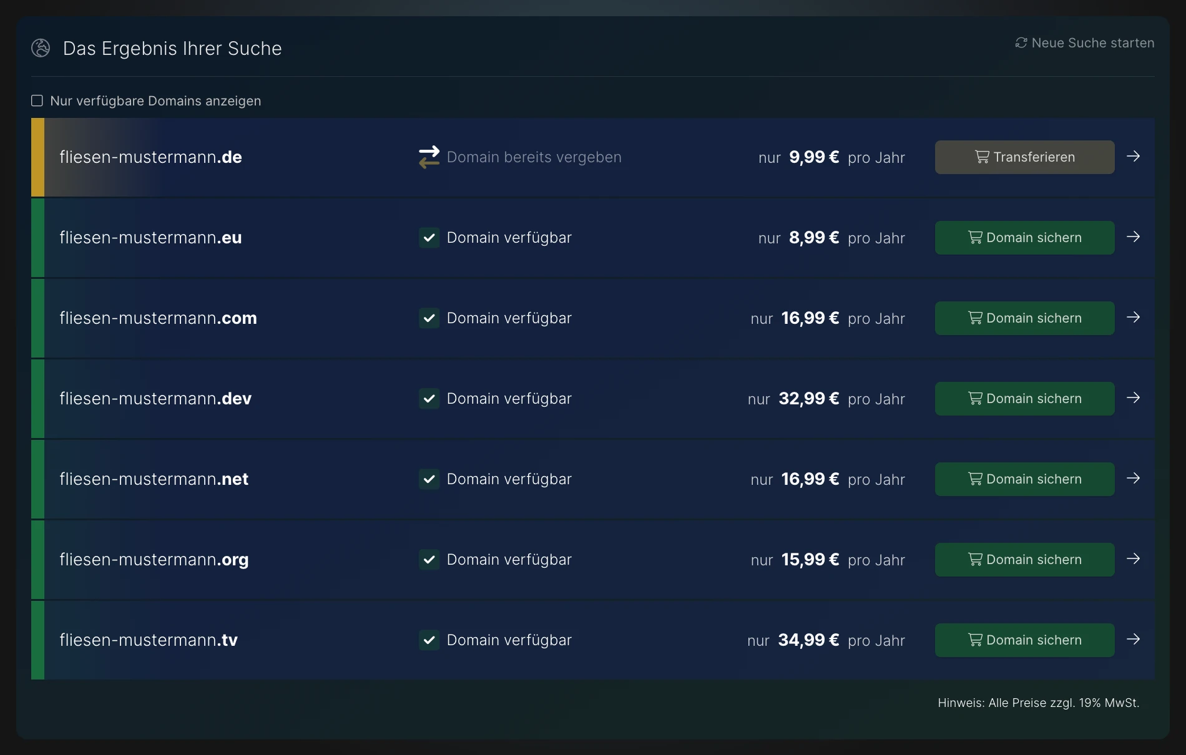The height and width of the screenshot is (755, 1186).
Task: Click the 15,99 € price
Action: 810,560
